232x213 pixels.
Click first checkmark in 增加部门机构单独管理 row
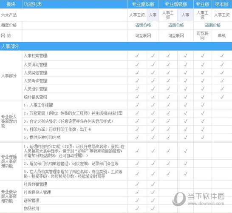coord(137,164)
